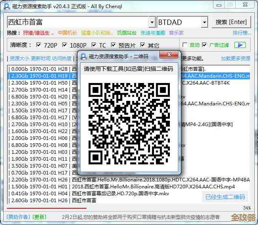Disable the 广告过滤 checkbox
258x225 pixels.
204,45
